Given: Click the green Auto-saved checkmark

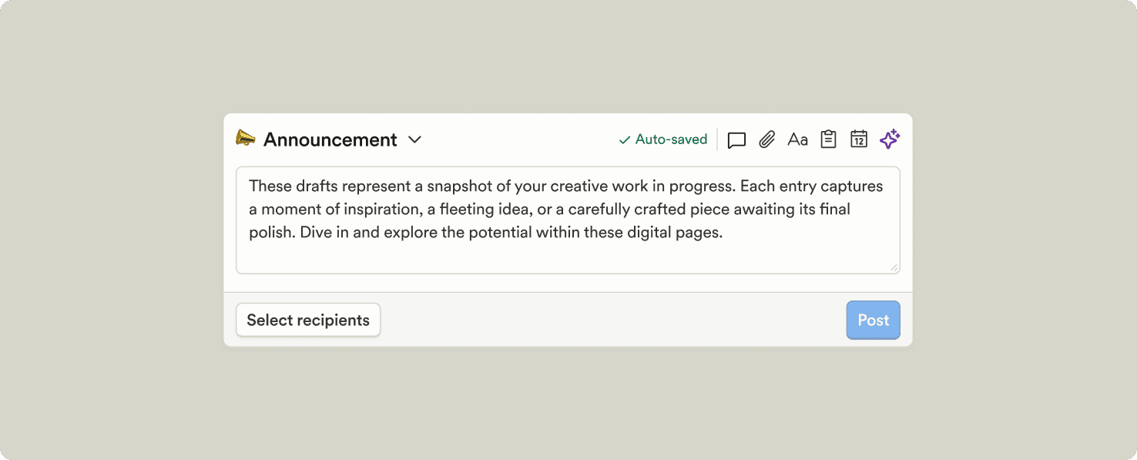Looking at the screenshot, I should point(624,140).
